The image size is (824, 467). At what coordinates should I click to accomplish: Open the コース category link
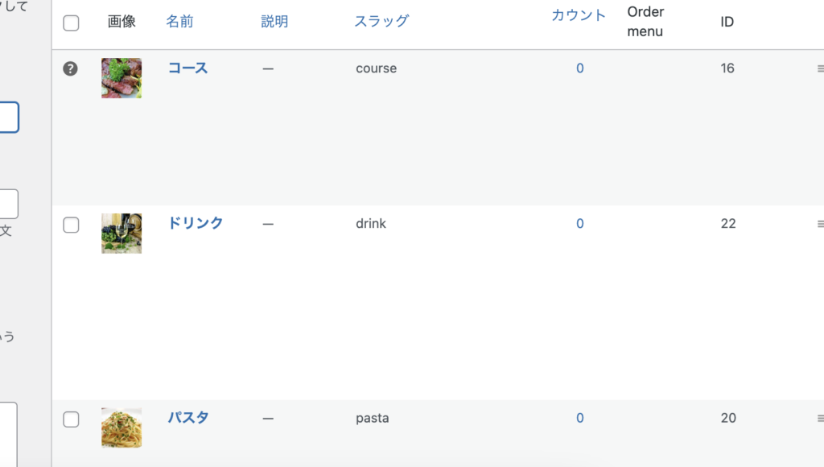click(x=187, y=68)
